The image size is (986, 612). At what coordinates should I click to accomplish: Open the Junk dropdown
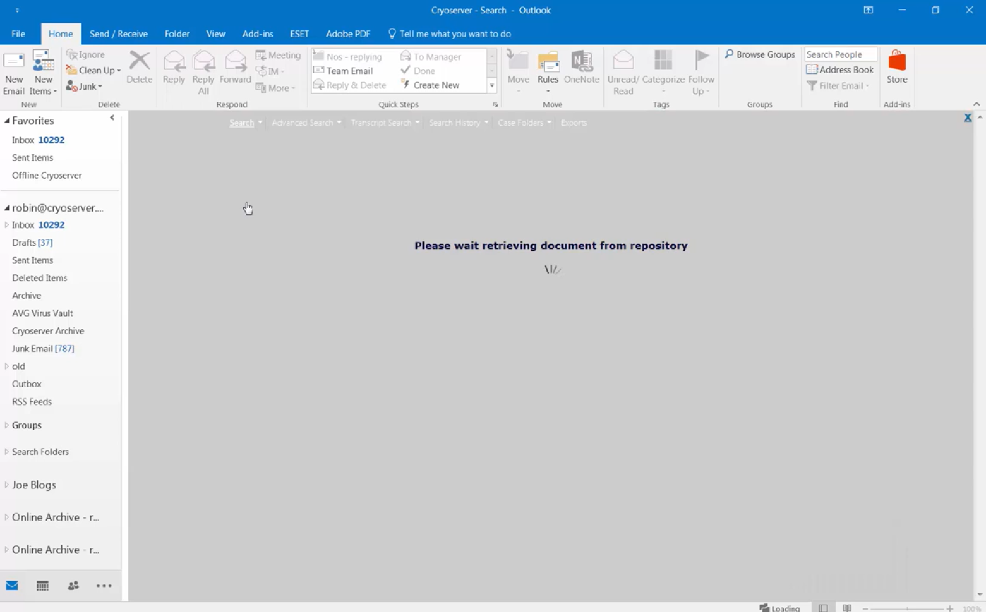pyautogui.click(x=84, y=86)
